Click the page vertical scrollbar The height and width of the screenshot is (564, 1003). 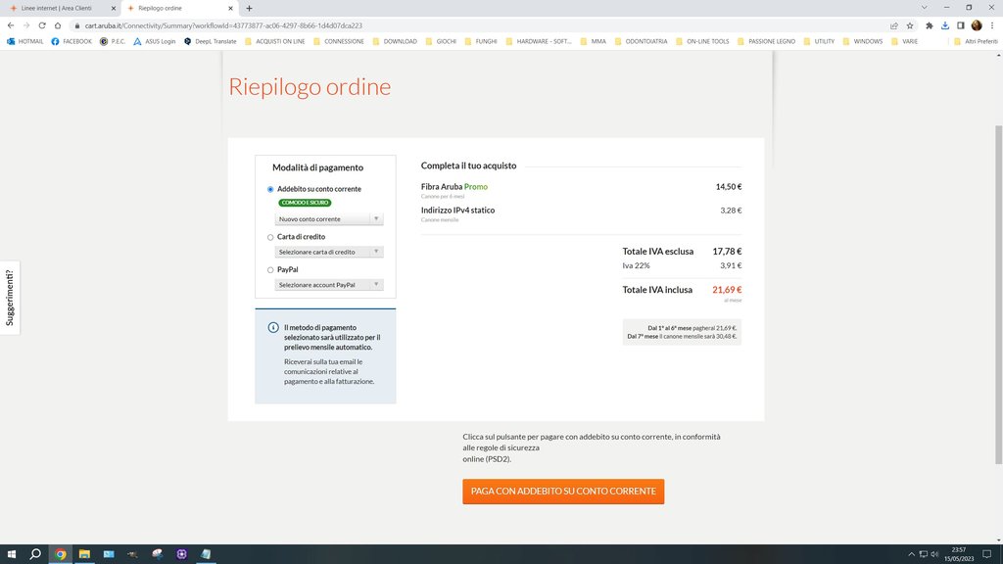[x=998, y=294]
